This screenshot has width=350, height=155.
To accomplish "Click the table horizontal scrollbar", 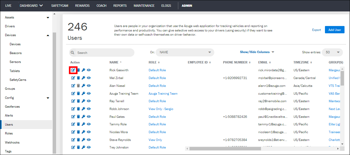I will 225,148.
